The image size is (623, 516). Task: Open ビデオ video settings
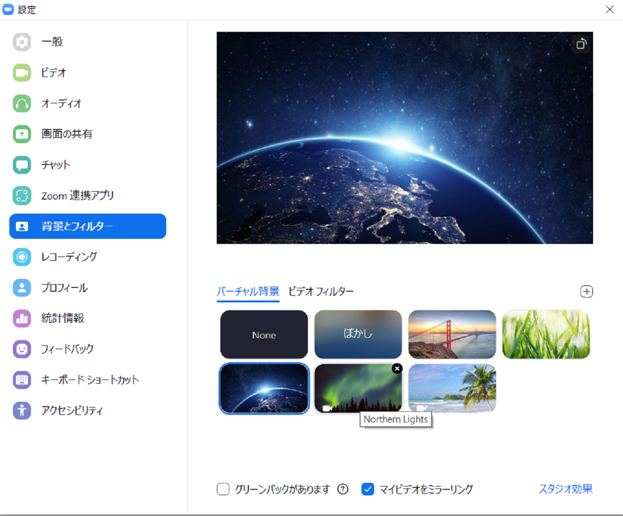pos(53,73)
